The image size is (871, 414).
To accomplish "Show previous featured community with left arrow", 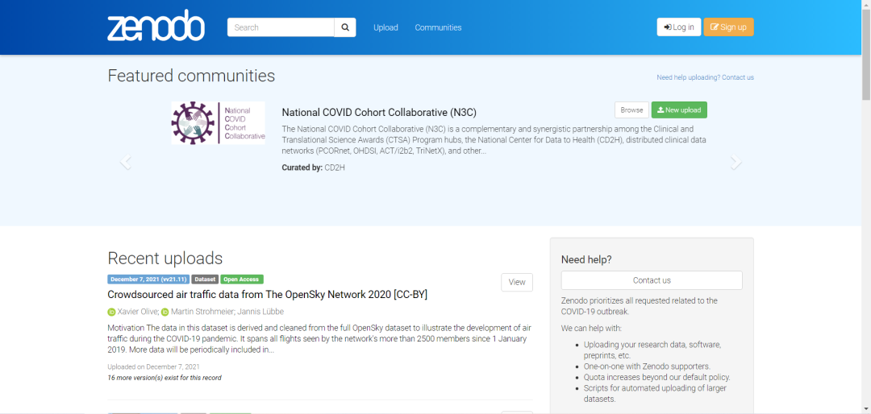I will [126, 162].
